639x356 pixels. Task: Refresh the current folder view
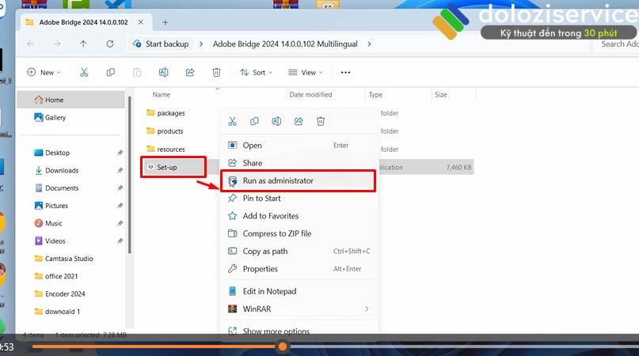[109, 44]
